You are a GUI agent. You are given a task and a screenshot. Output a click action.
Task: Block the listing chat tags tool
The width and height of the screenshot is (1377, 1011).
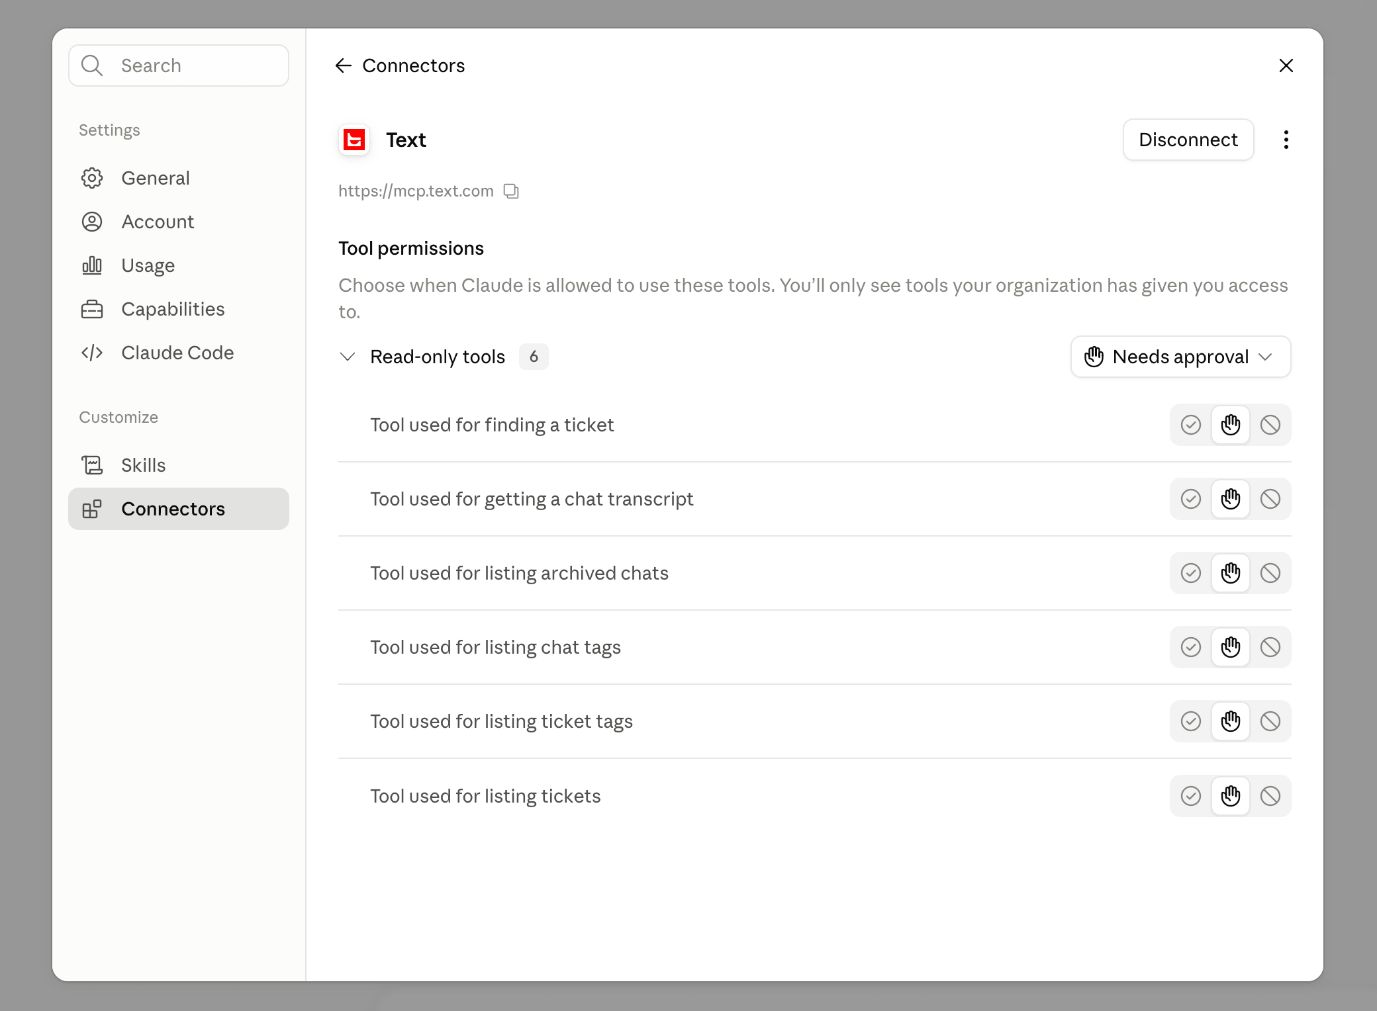pyautogui.click(x=1270, y=647)
